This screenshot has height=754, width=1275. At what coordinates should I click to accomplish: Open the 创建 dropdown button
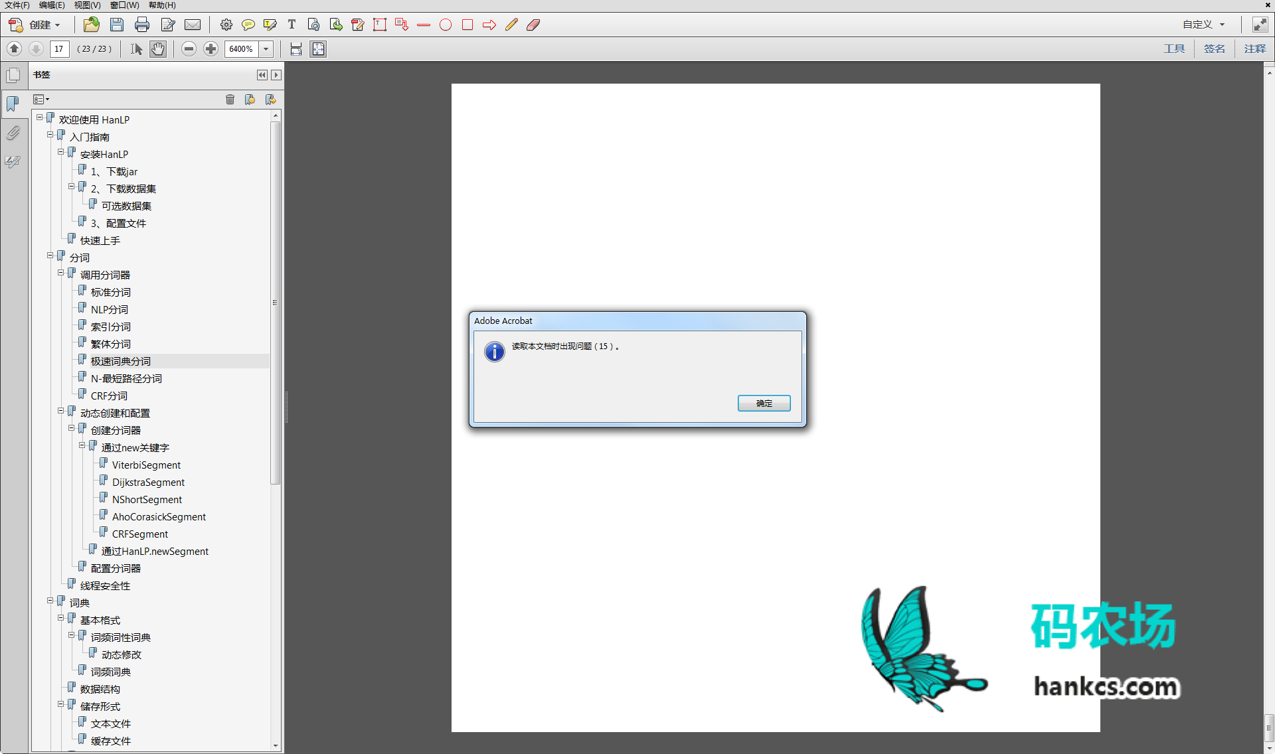coord(39,25)
